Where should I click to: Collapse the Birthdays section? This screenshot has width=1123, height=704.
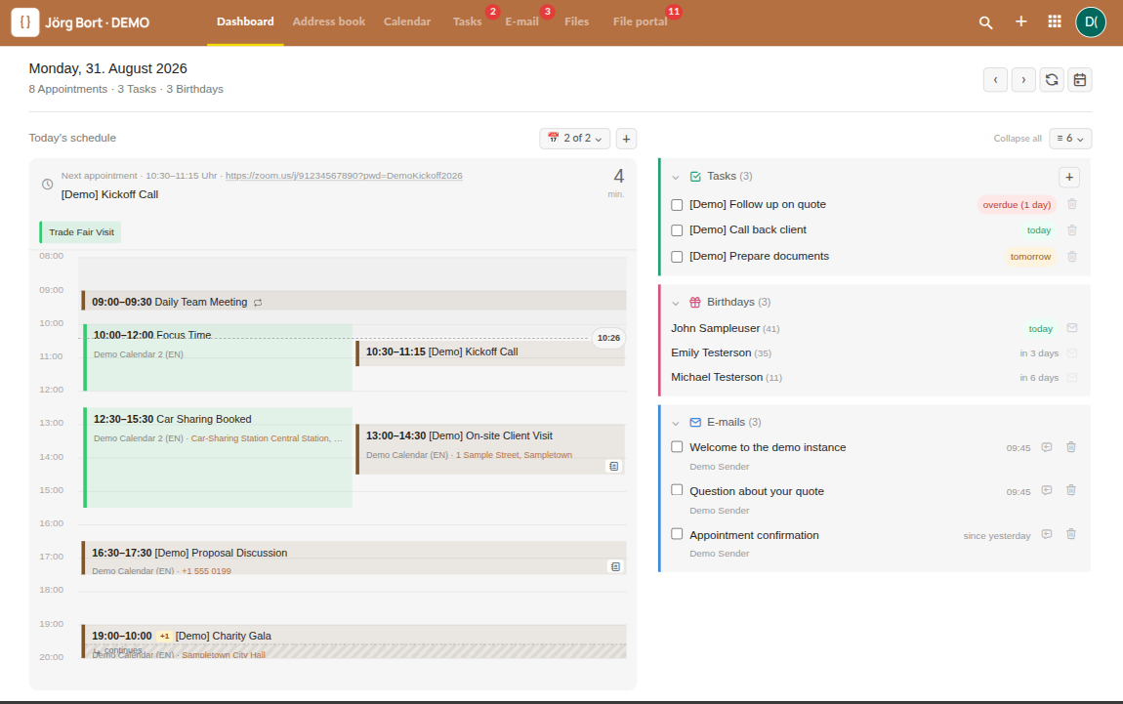click(676, 303)
